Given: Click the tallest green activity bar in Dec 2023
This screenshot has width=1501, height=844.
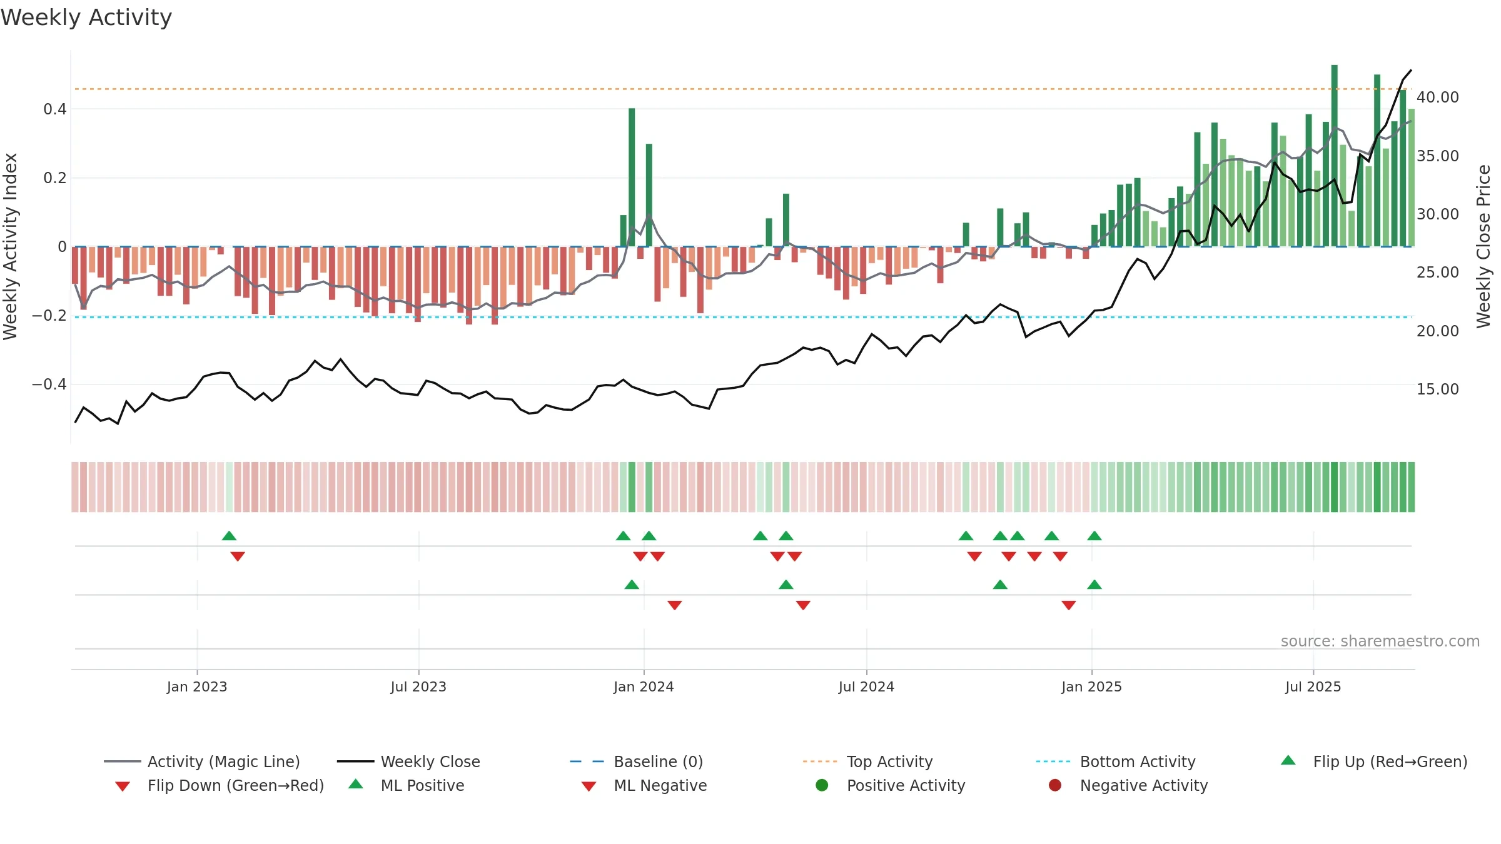Looking at the screenshot, I should point(632,178).
